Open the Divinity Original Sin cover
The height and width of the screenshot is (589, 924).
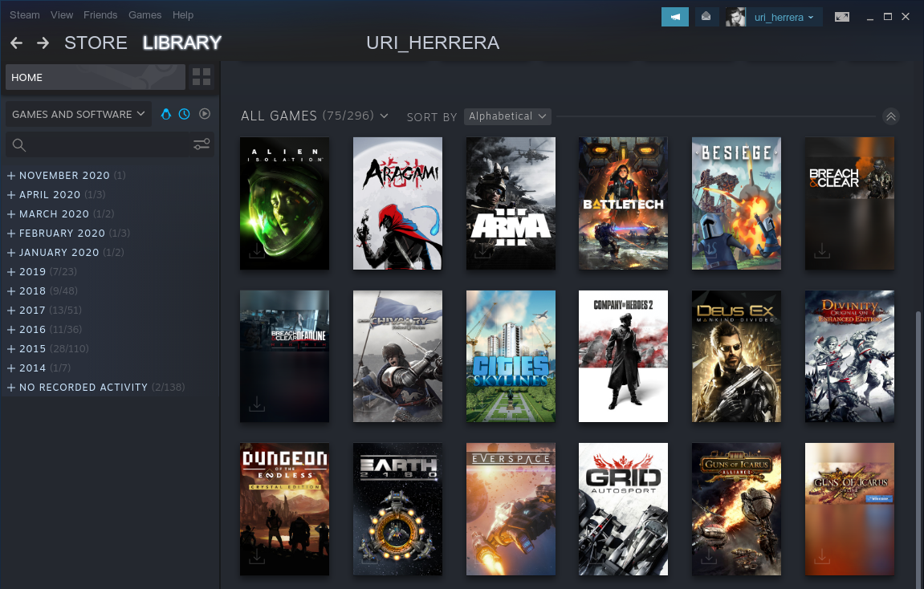850,356
